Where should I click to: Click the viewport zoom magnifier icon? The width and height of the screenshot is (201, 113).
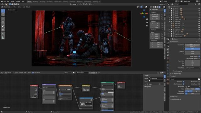point(147,19)
